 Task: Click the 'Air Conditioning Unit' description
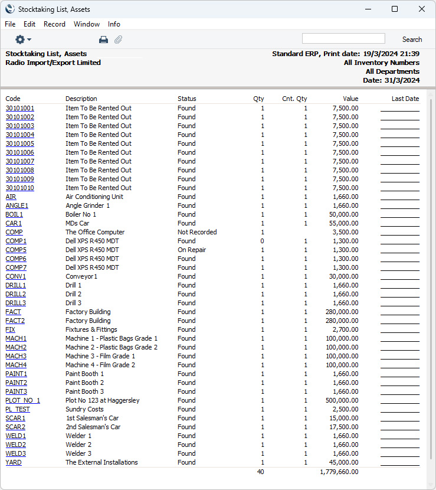pos(94,197)
